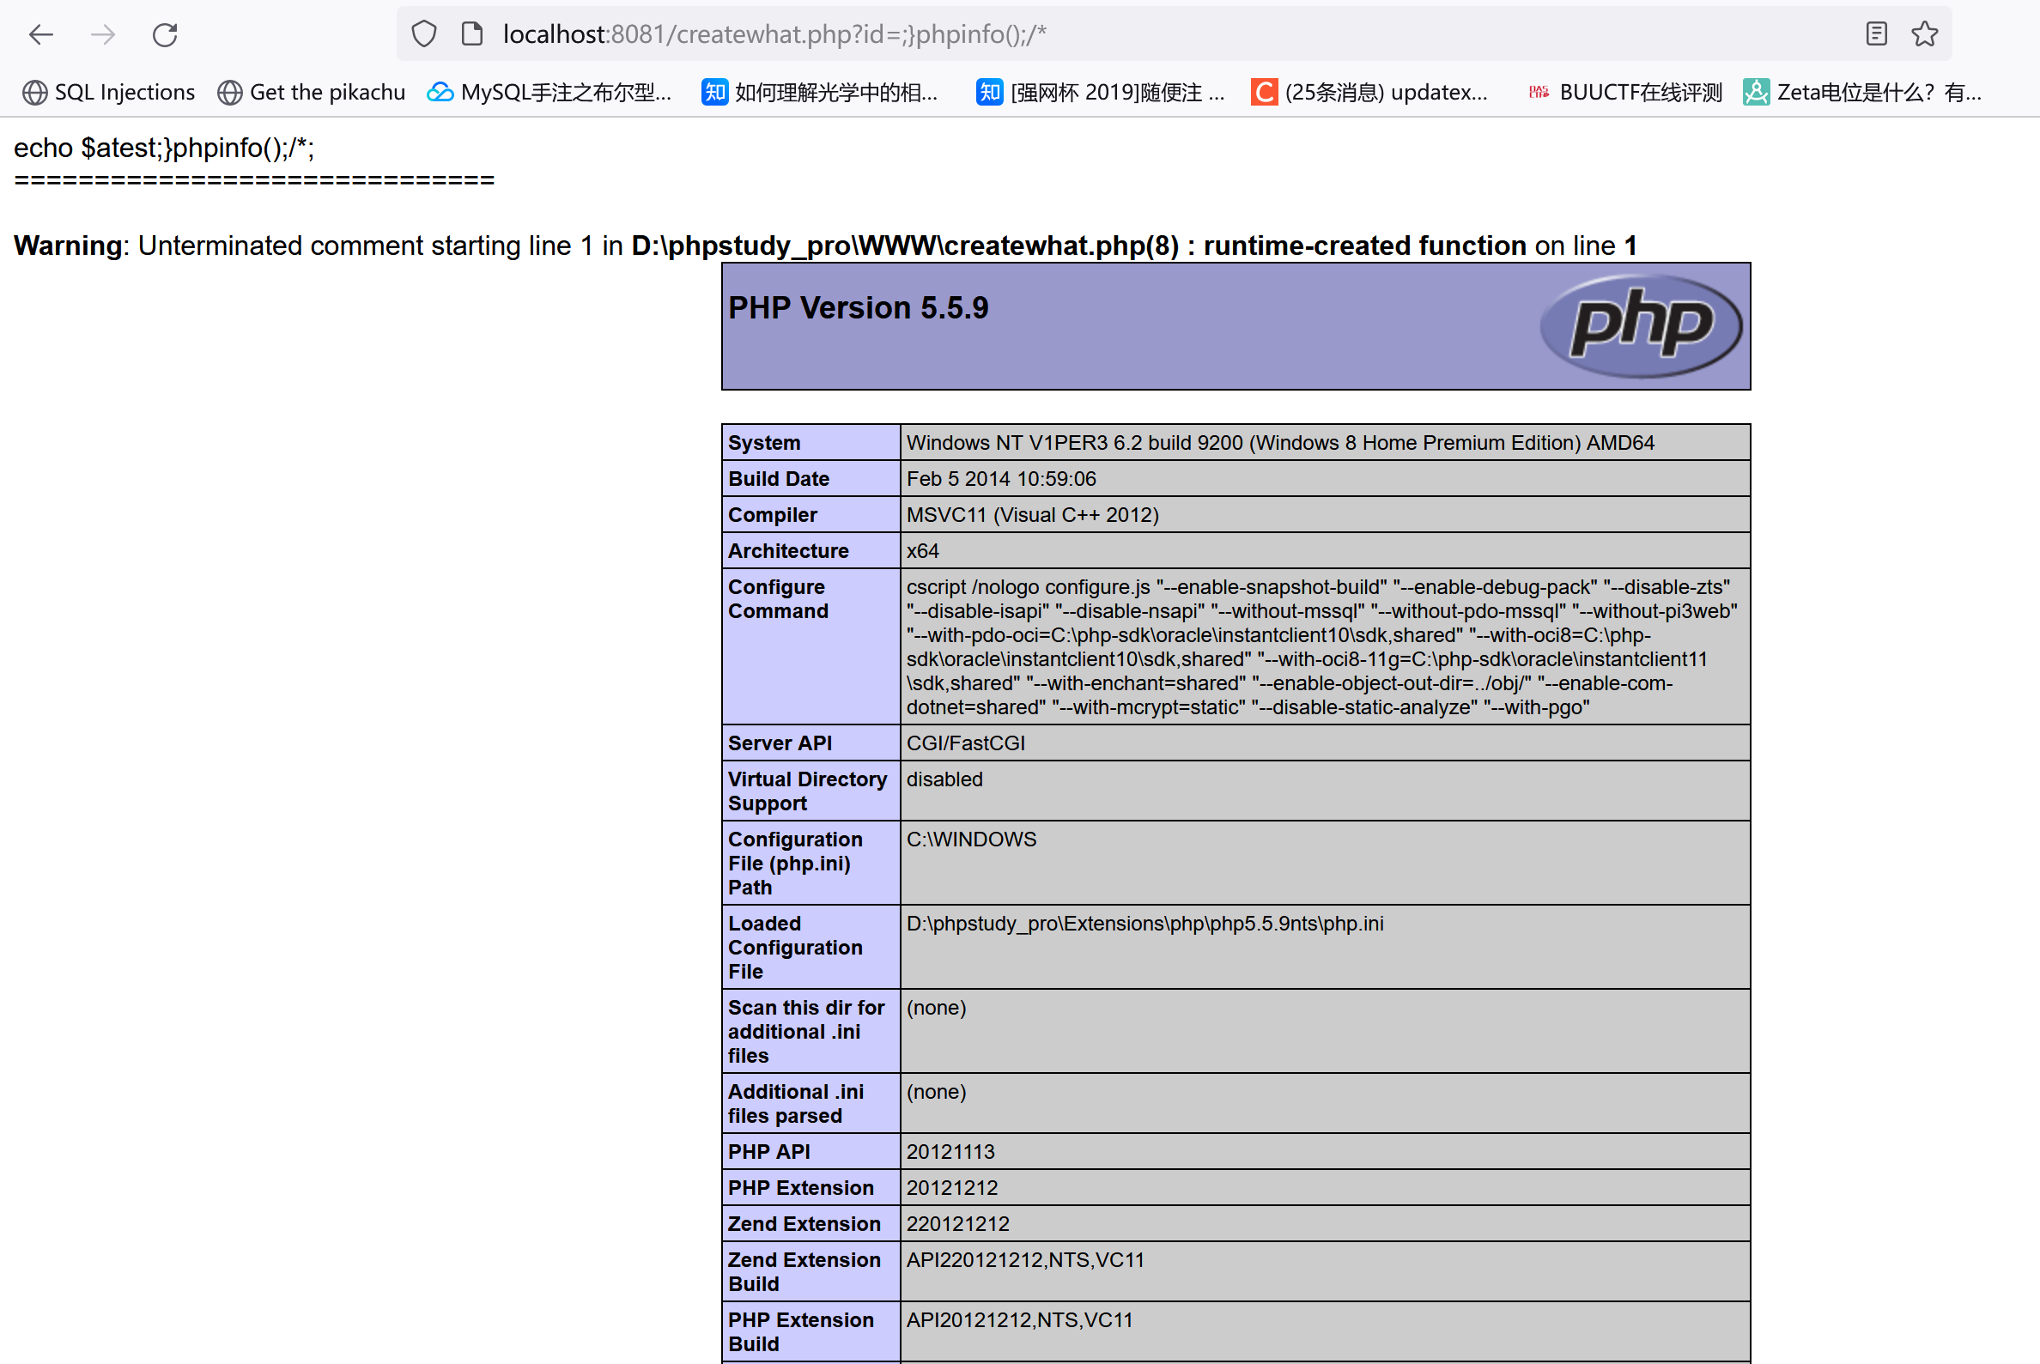Open the [强网杯 2019]随便注 bookmark
Viewport: 2040px width, 1364px height.
coord(1101,92)
